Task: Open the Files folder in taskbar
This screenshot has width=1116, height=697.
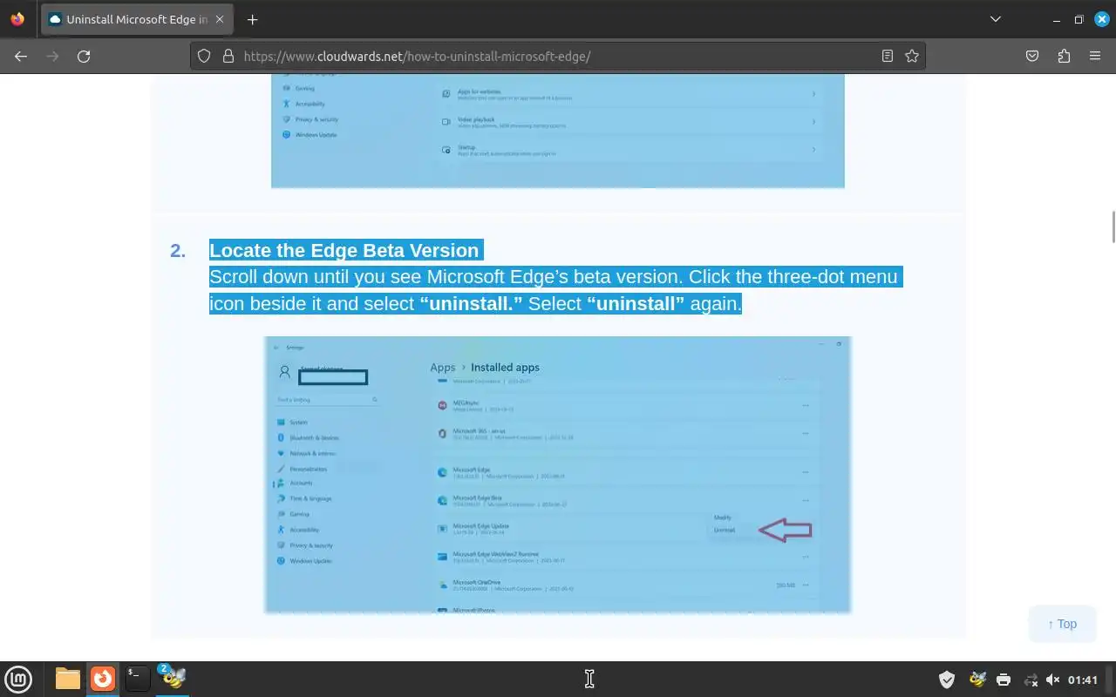Action: click(67, 679)
